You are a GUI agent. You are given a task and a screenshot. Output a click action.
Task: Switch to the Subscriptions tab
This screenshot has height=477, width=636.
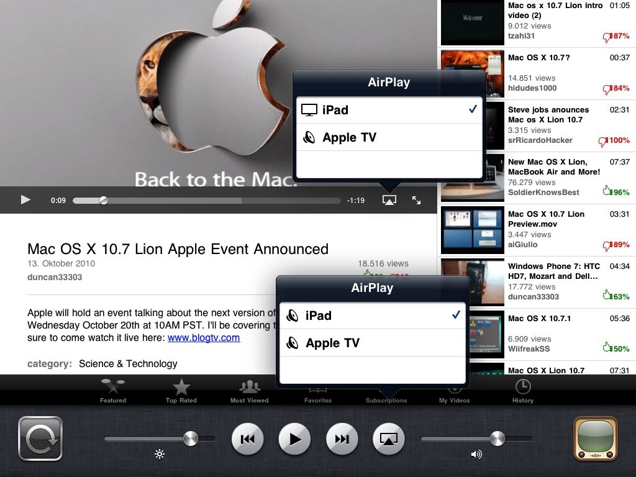pyautogui.click(x=386, y=399)
